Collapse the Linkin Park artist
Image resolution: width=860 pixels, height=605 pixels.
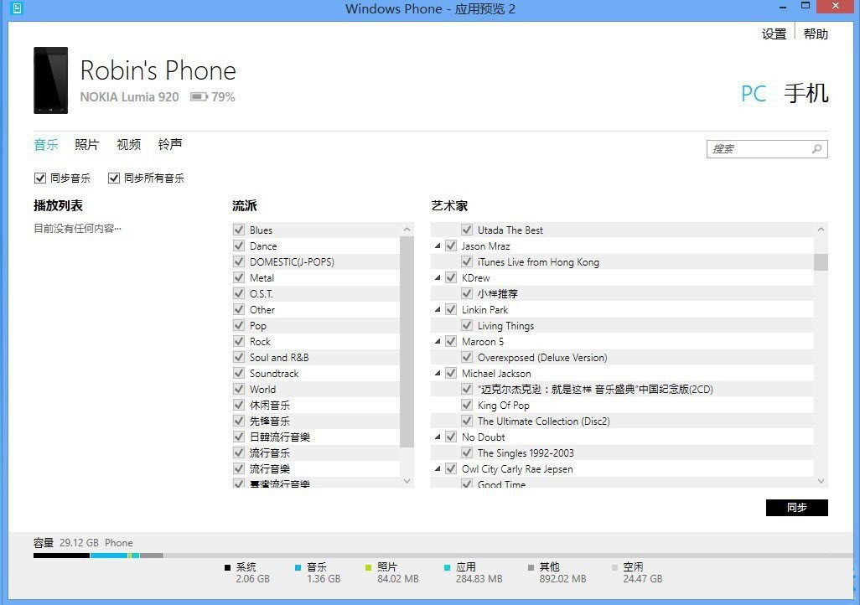(x=438, y=309)
